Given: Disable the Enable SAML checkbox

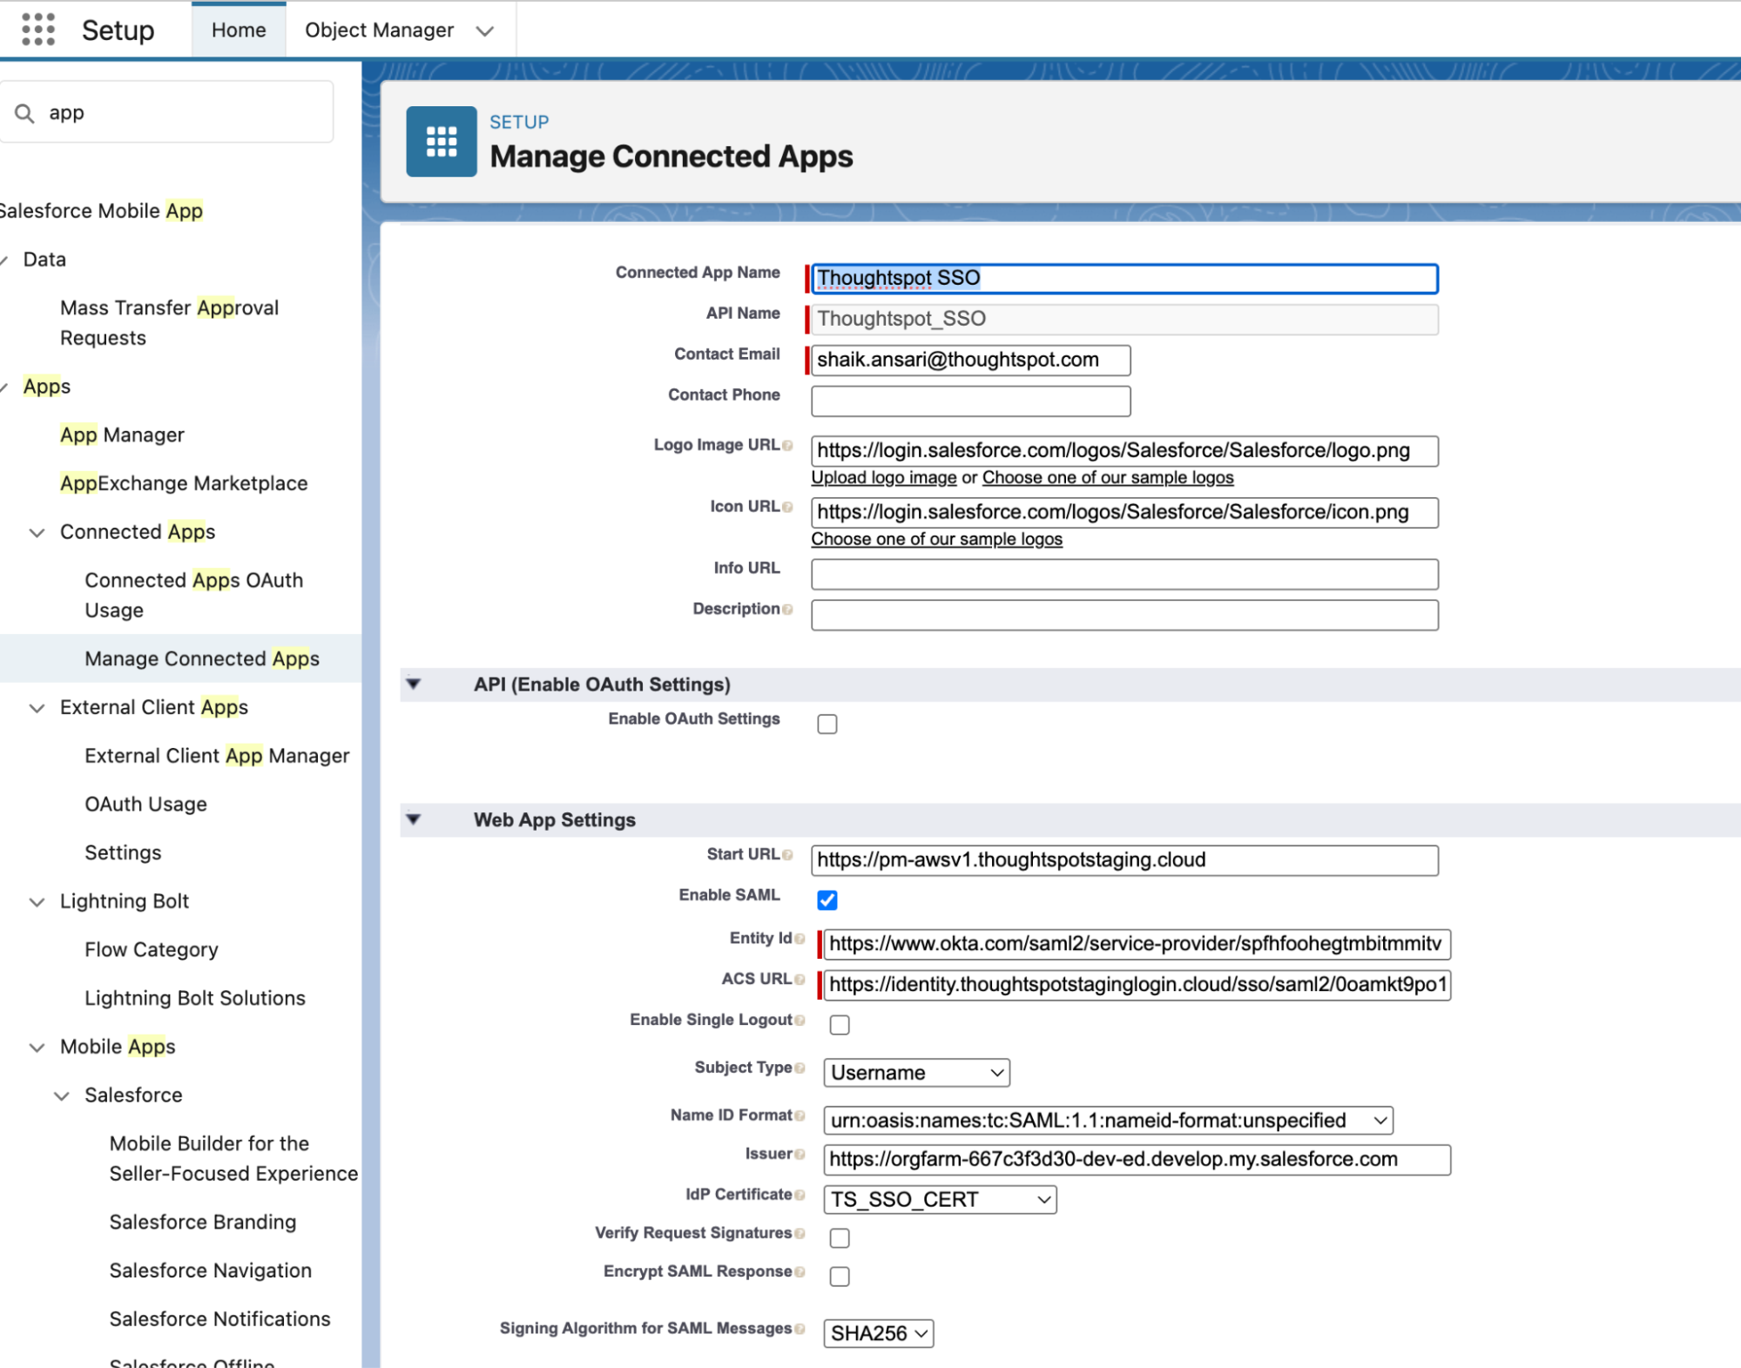Looking at the screenshot, I should (x=827, y=900).
